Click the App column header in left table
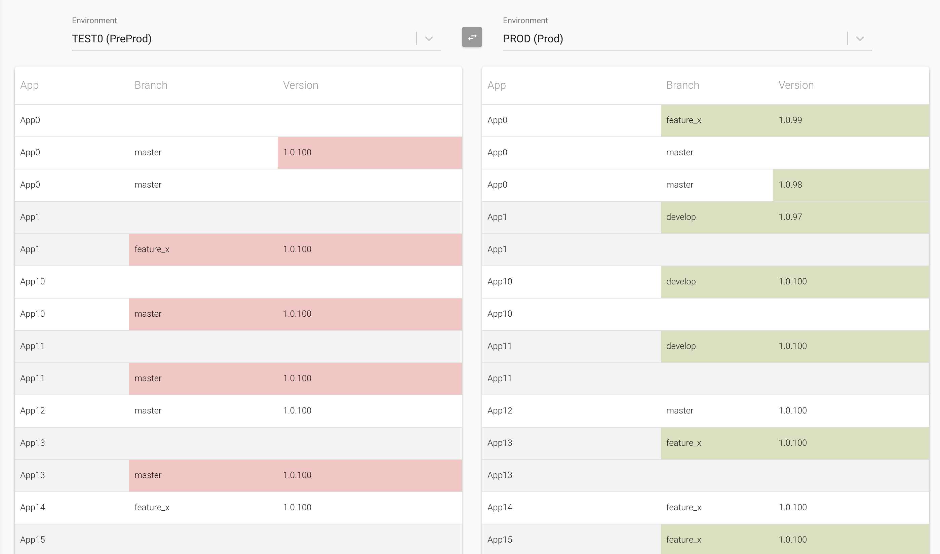 pos(29,85)
